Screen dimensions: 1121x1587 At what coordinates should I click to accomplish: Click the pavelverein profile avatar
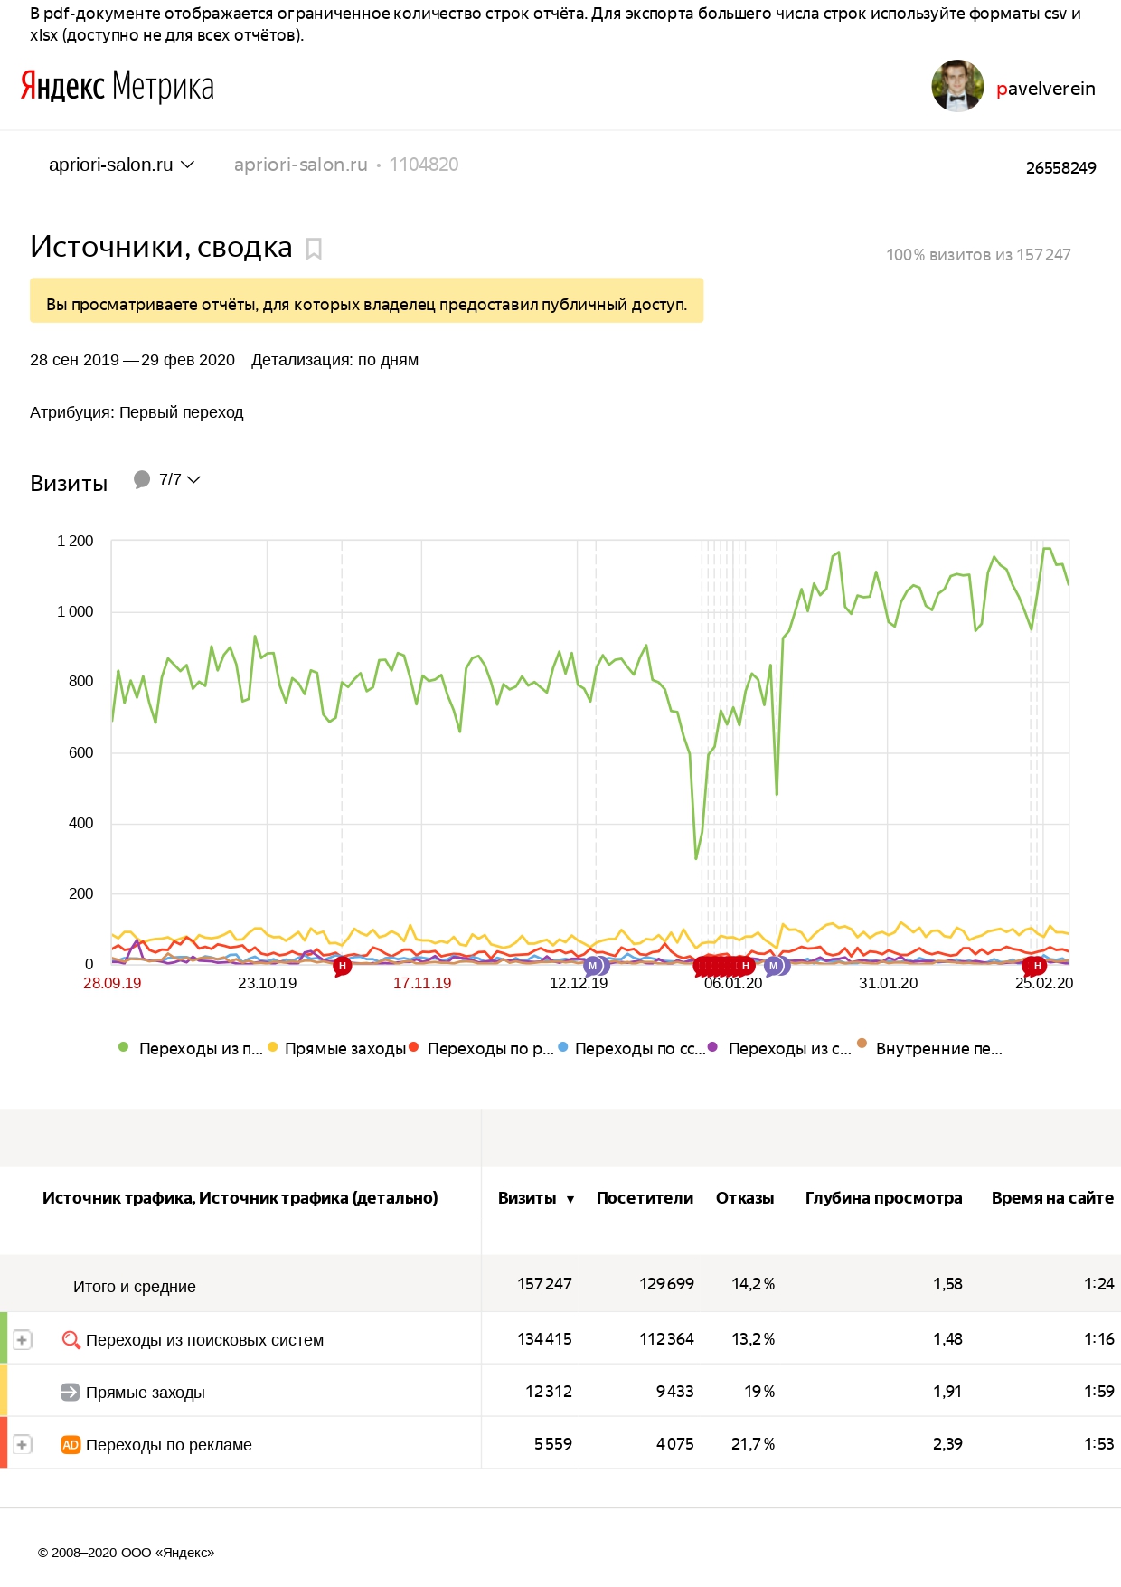pos(957,87)
